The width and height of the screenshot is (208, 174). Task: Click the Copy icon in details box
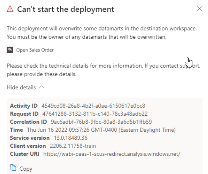(x=13, y=168)
